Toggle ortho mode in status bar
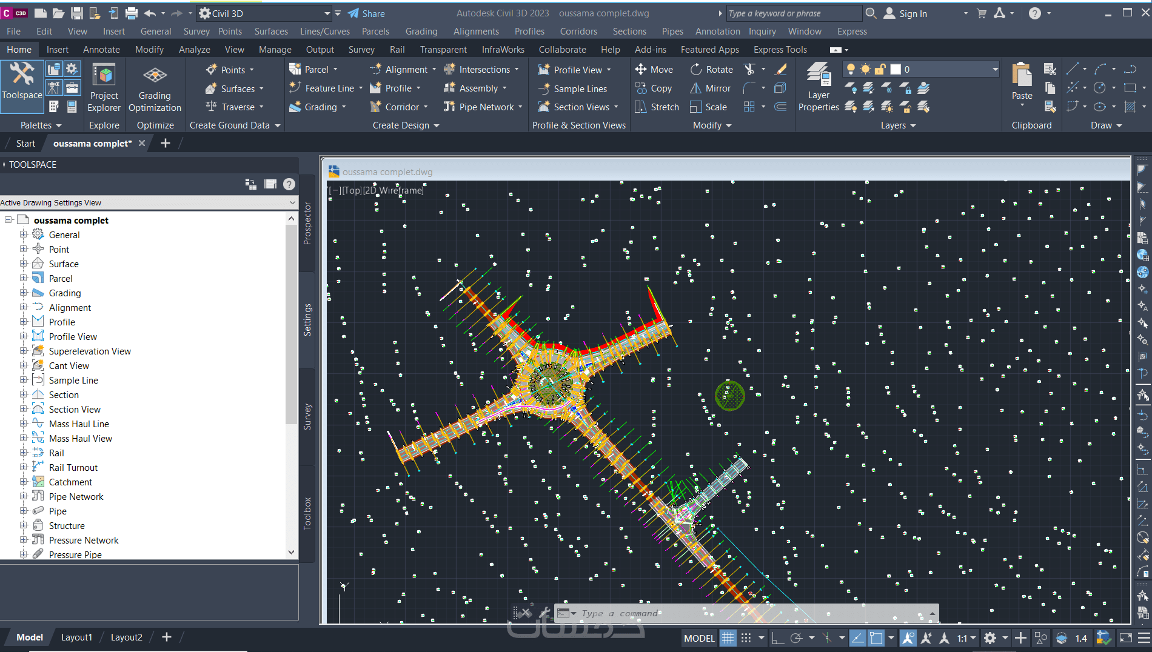Viewport: 1152px width, 652px height. 777,638
